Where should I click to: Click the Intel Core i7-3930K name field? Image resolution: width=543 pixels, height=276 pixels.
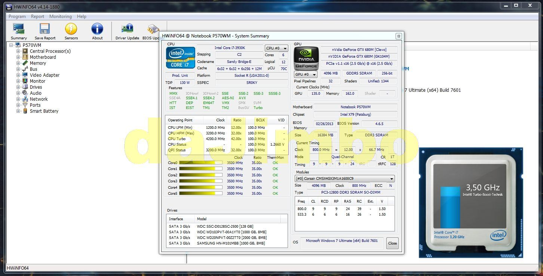(x=230, y=48)
